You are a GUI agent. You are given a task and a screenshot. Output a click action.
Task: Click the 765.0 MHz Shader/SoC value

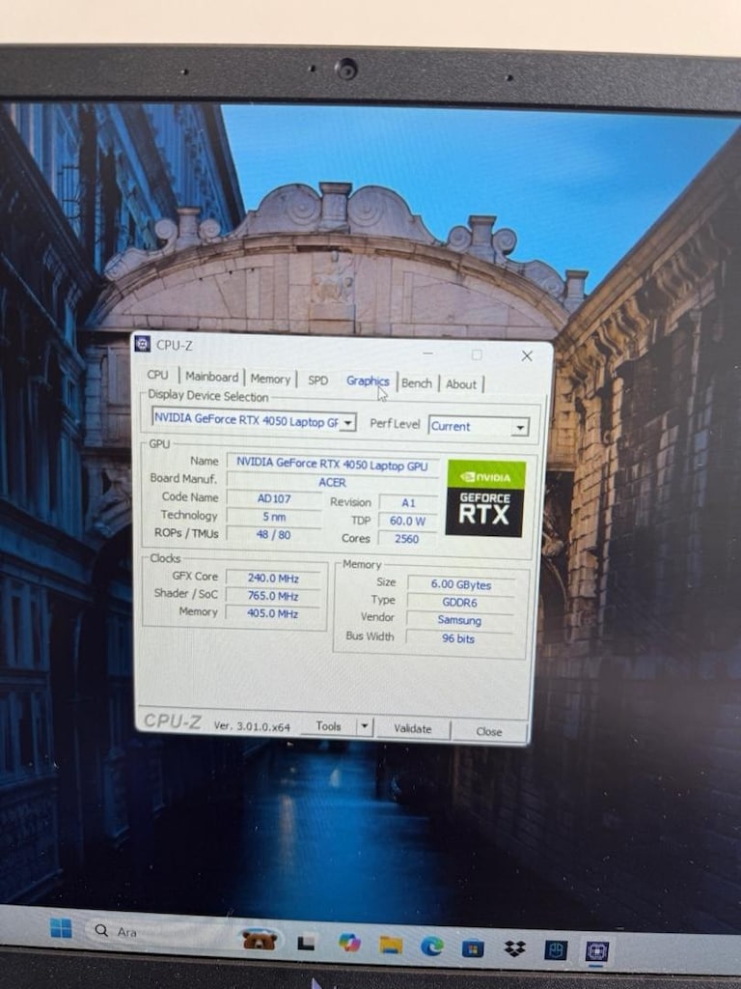[273, 595]
